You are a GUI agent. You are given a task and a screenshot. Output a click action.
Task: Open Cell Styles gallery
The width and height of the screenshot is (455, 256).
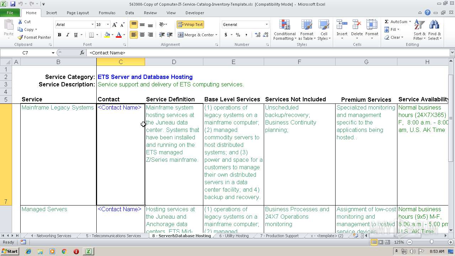pyautogui.click(x=324, y=30)
